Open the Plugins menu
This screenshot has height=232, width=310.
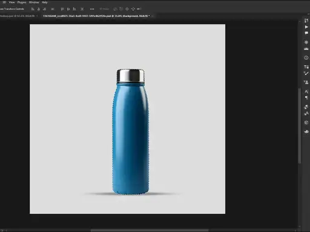(x=22, y=2)
